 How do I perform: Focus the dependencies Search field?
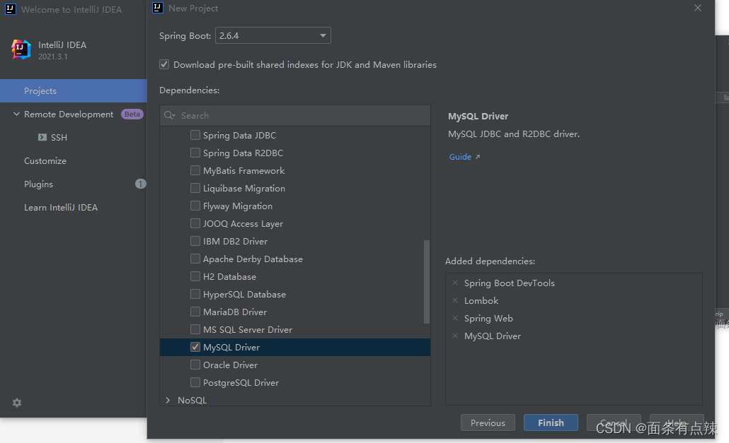(294, 115)
